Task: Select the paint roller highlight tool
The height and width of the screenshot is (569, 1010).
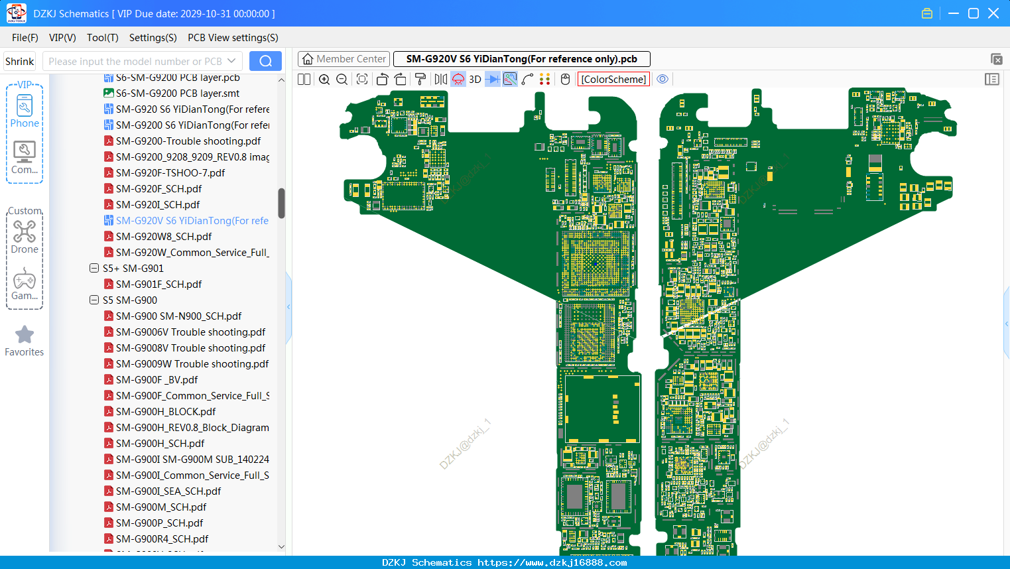Action: point(420,79)
